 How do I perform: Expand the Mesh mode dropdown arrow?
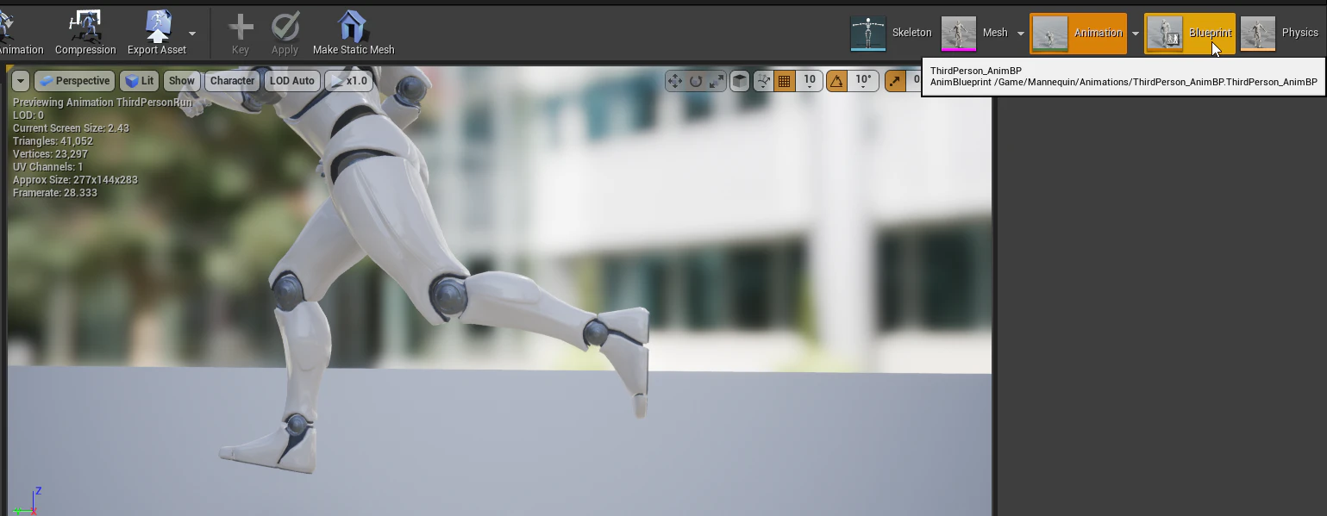pos(1021,34)
